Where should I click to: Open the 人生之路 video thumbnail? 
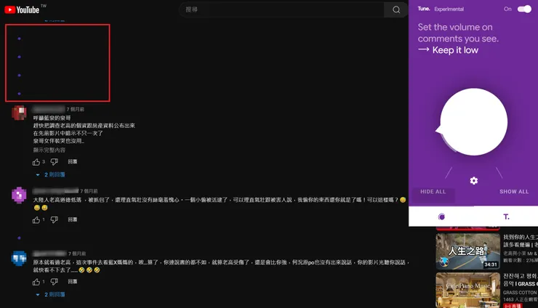(x=467, y=251)
